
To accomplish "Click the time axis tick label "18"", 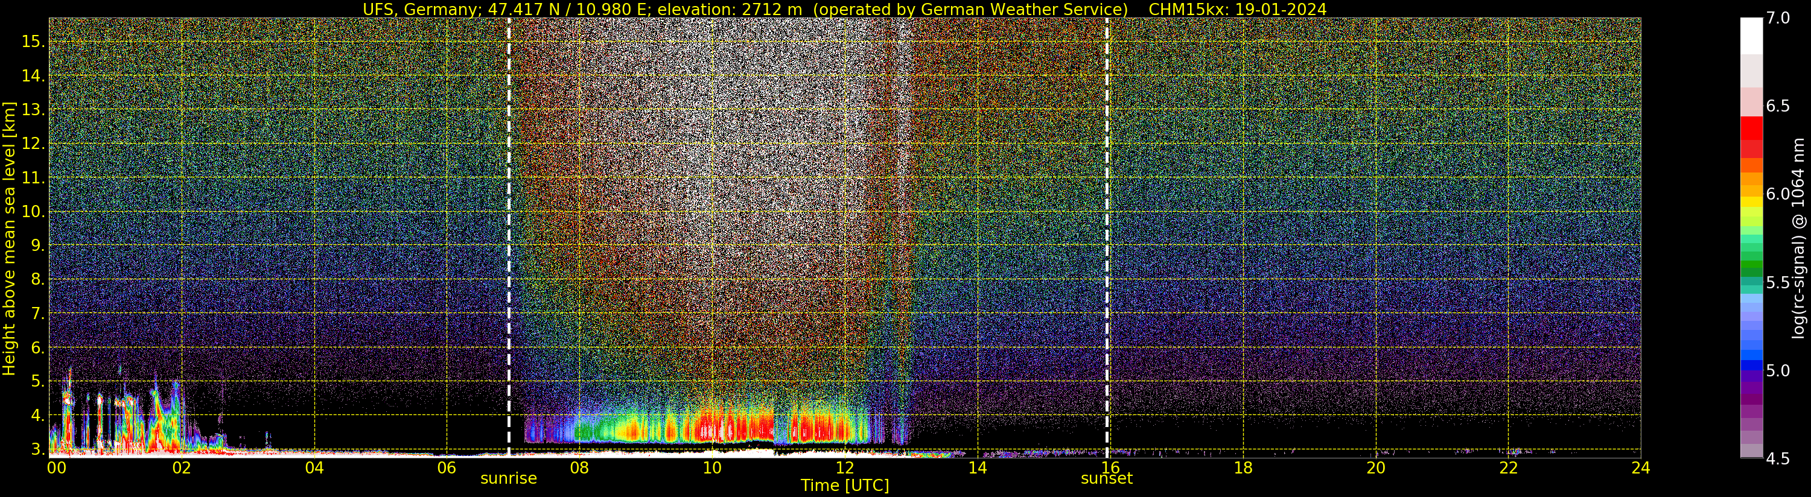I will 1243,467.
